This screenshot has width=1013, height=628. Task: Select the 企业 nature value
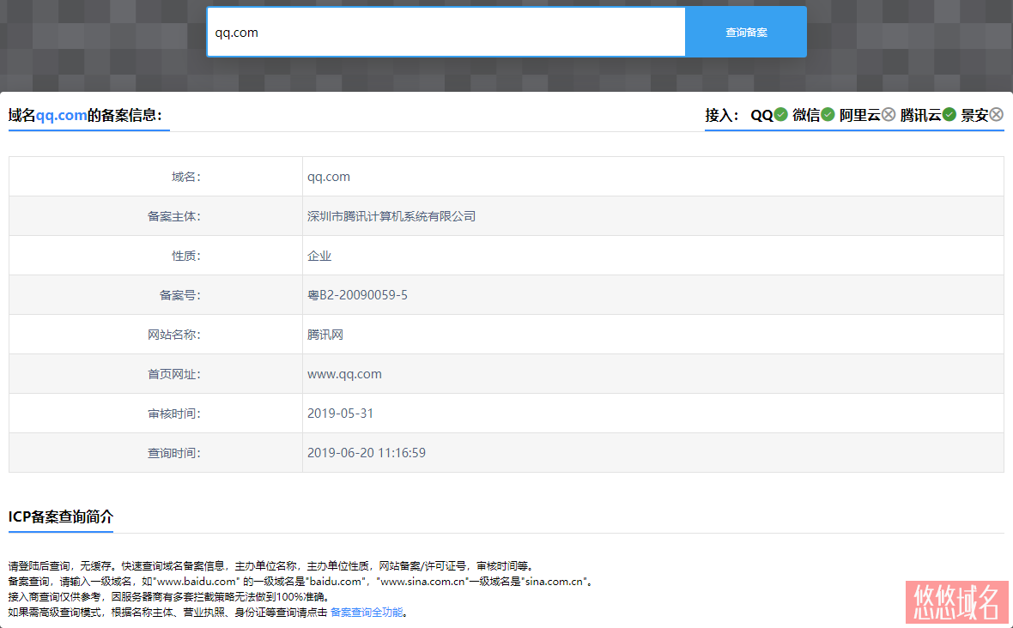point(319,256)
